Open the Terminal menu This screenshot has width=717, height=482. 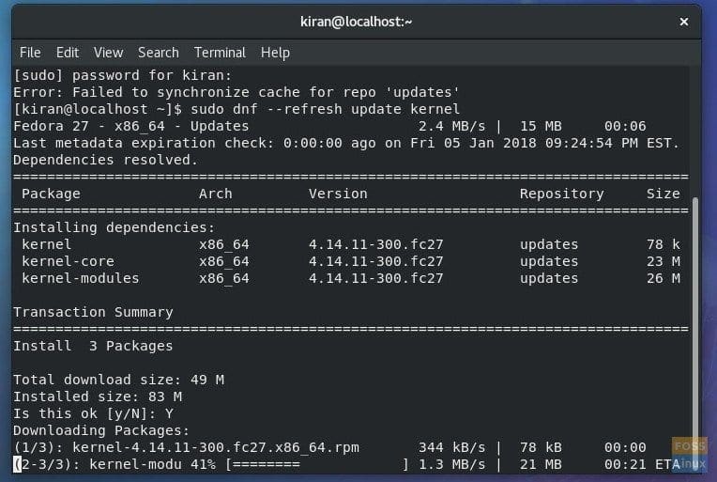[220, 53]
